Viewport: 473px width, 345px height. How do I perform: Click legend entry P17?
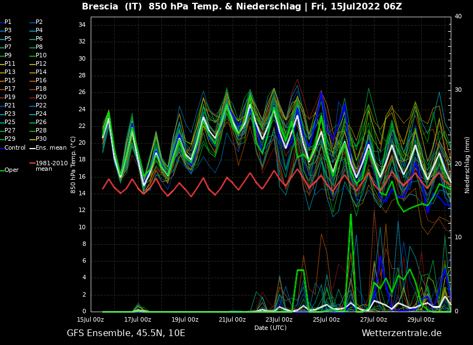tap(9, 88)
